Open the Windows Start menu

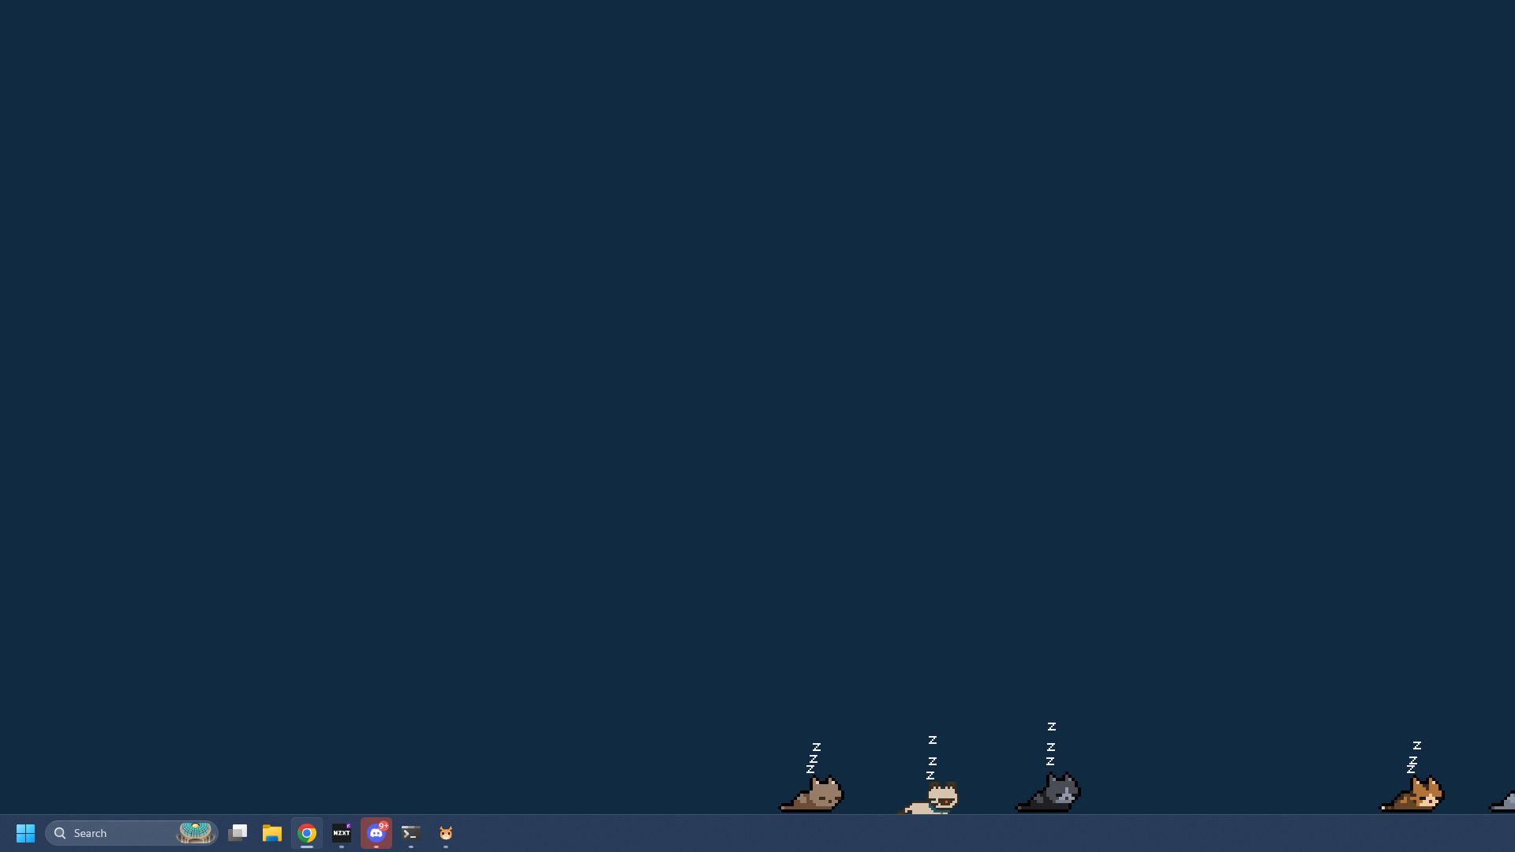[x=25, y=833]
